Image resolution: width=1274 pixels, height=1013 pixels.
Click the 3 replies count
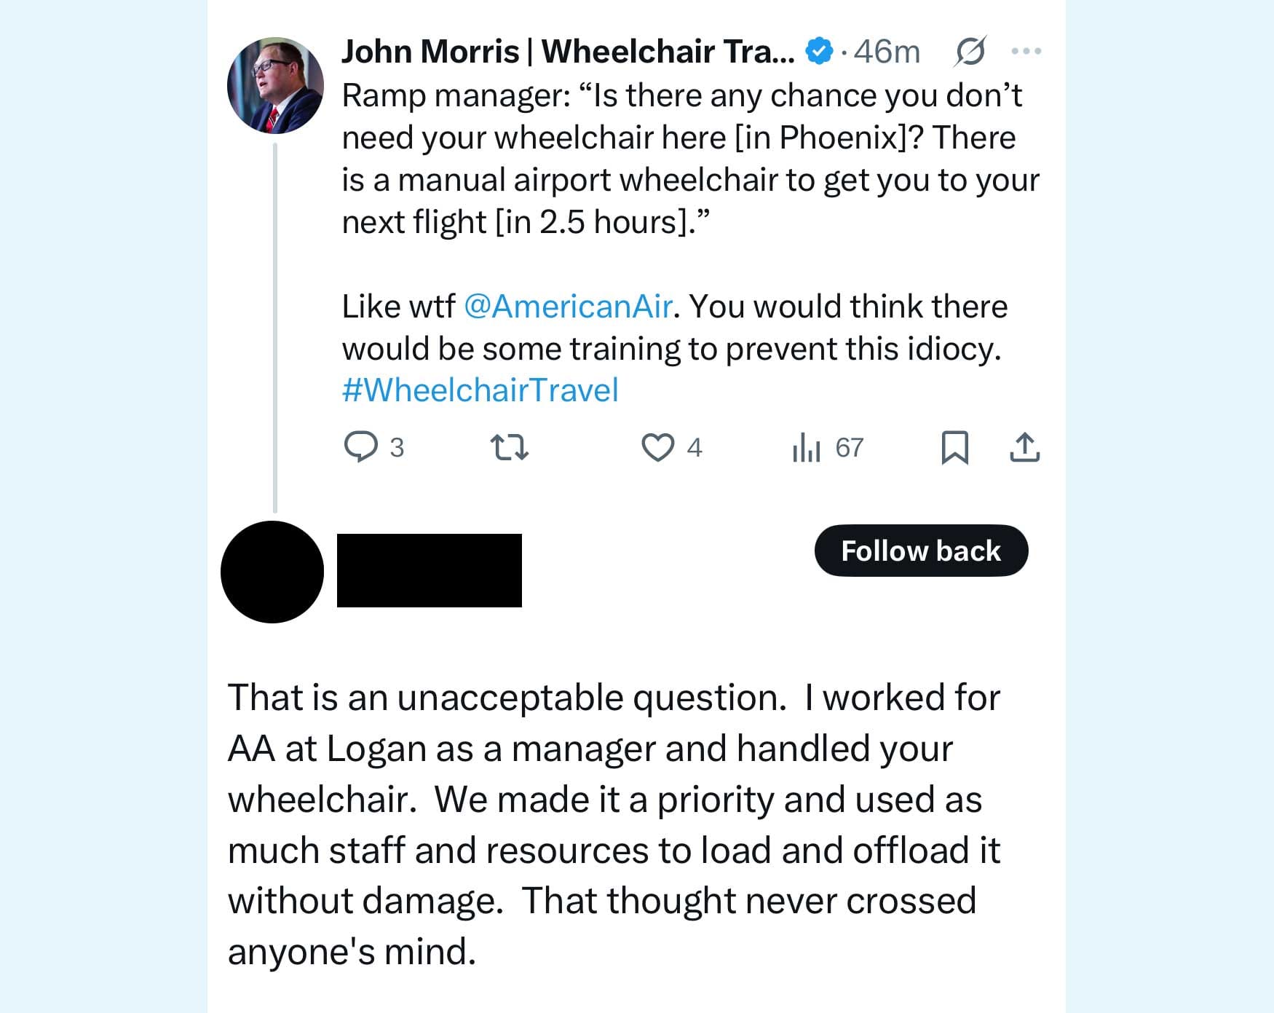(396, 449)
